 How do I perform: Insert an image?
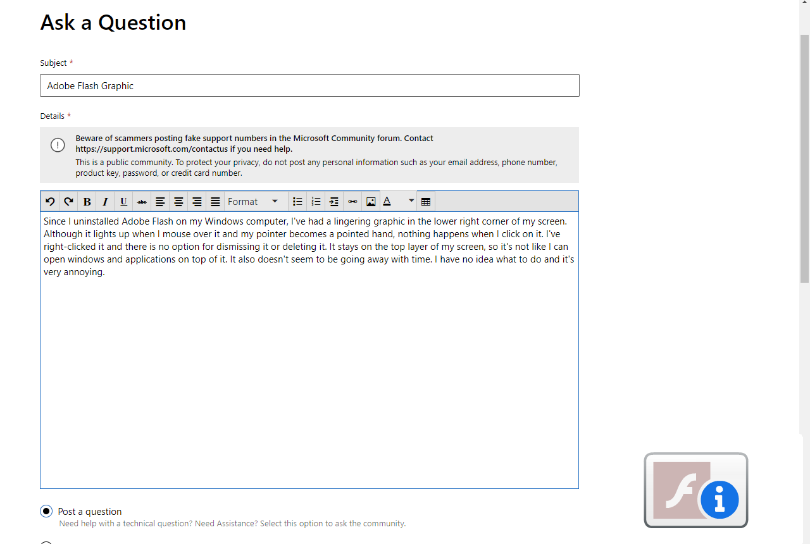[x=371, y=202]
